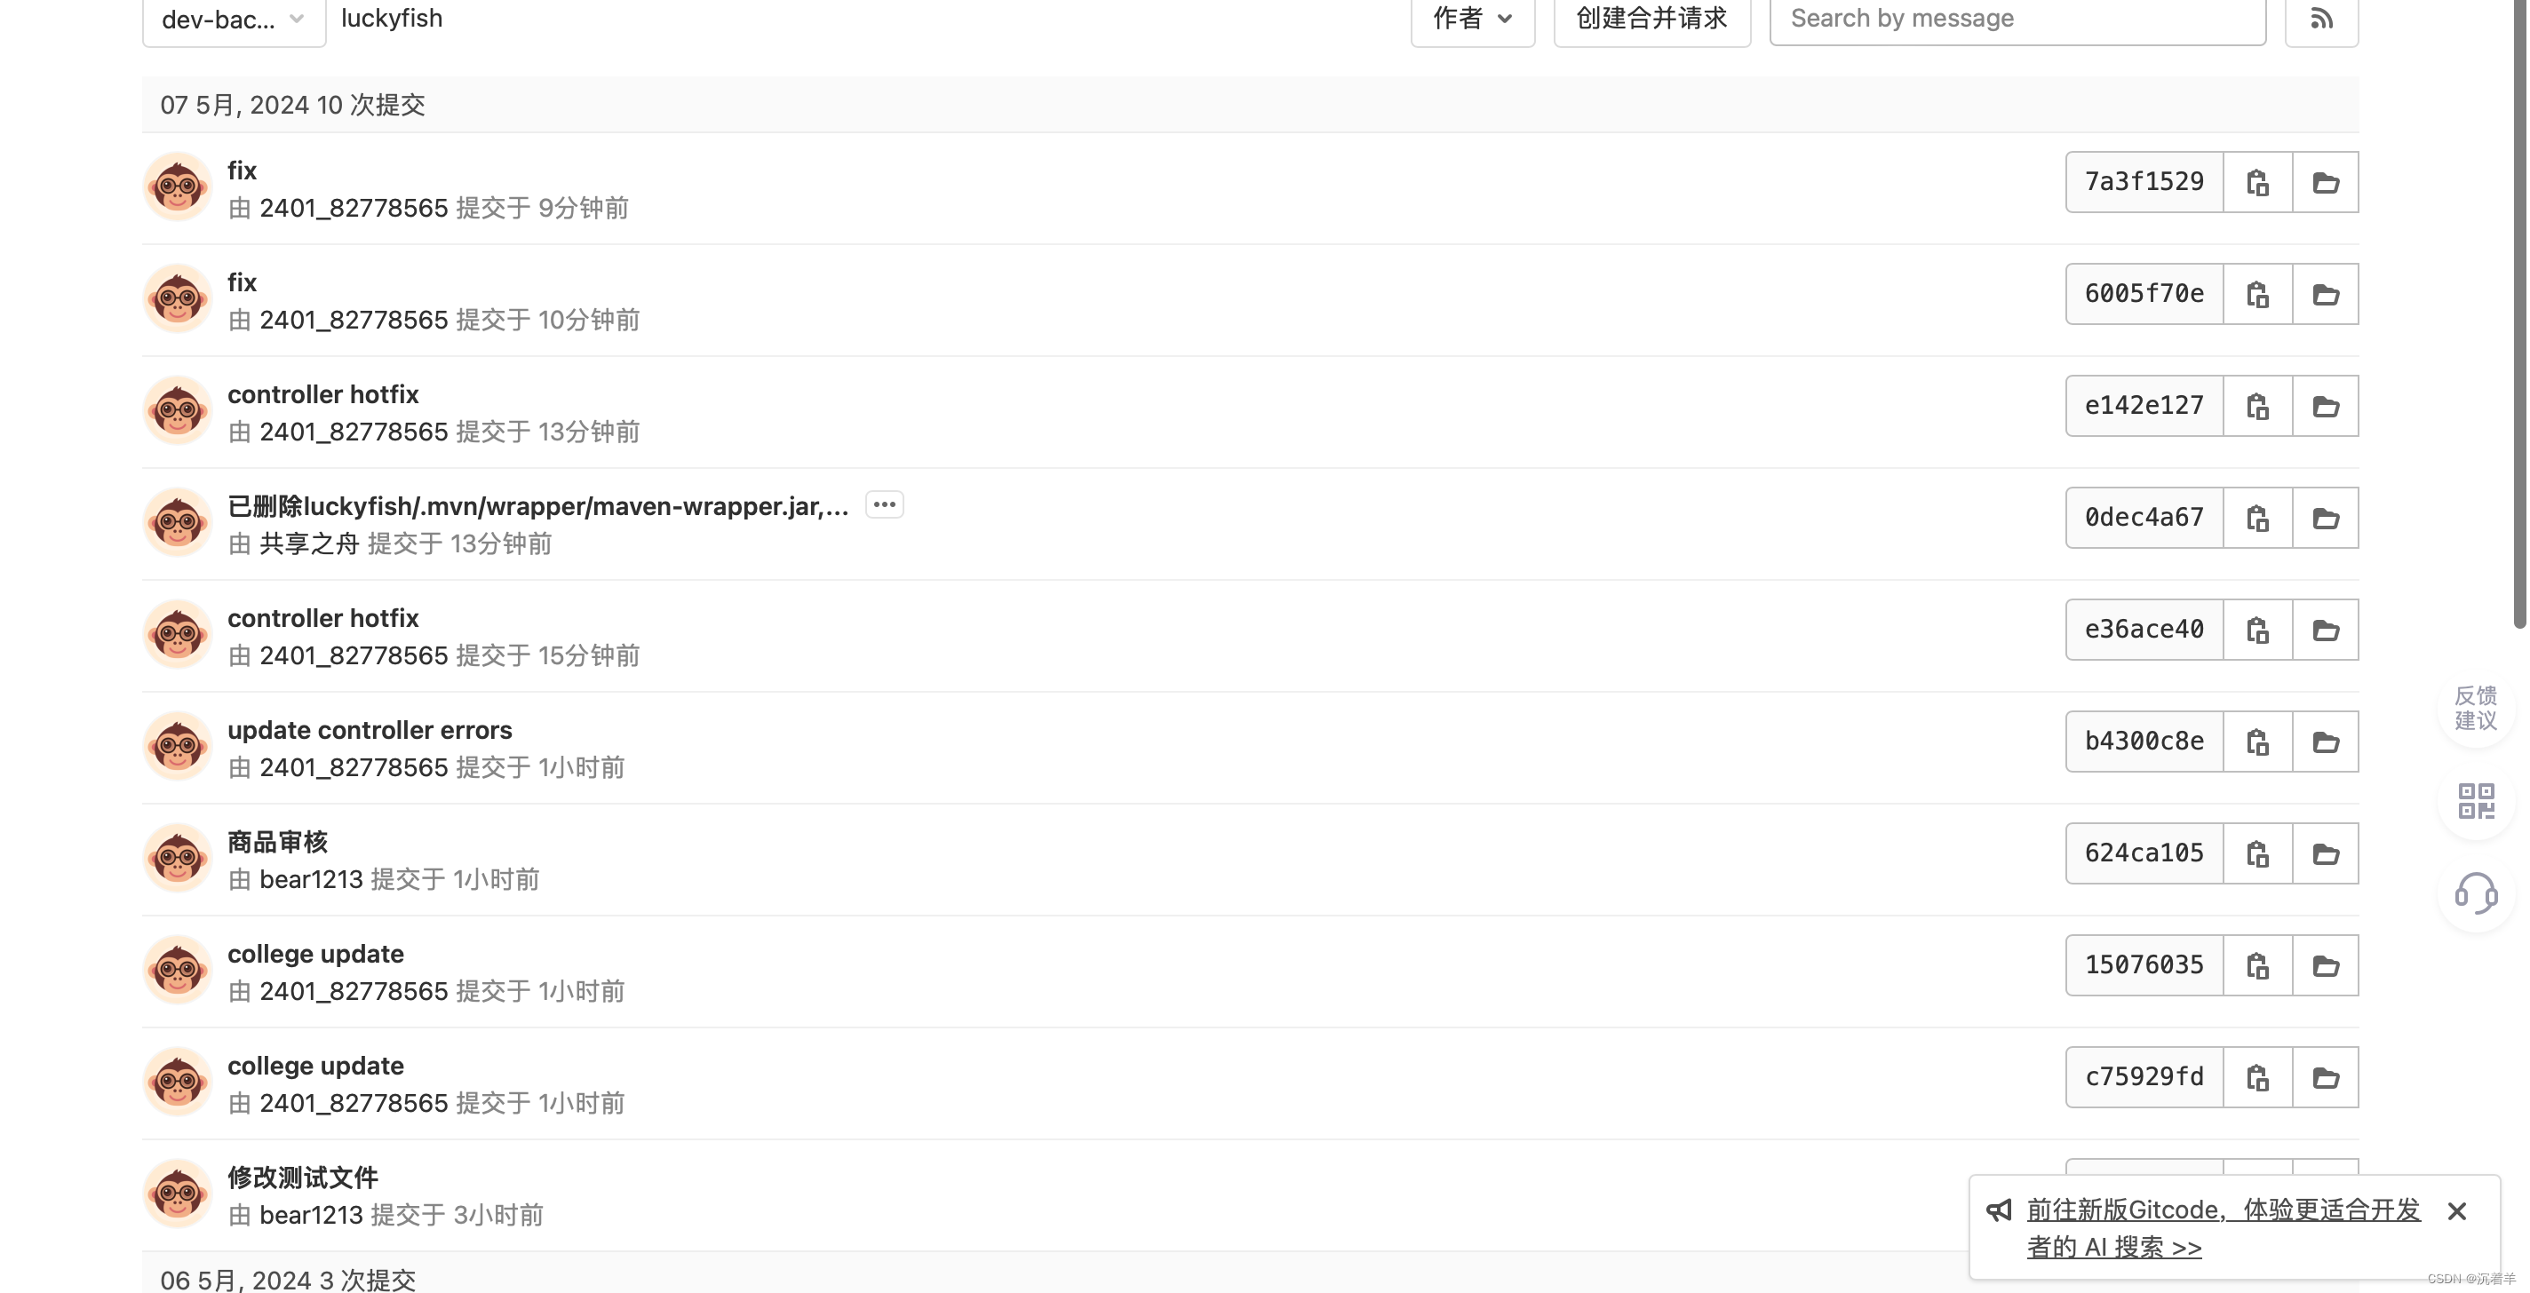
Task: Click the RSS feed icon
Action: click(x=2321, y=19)
